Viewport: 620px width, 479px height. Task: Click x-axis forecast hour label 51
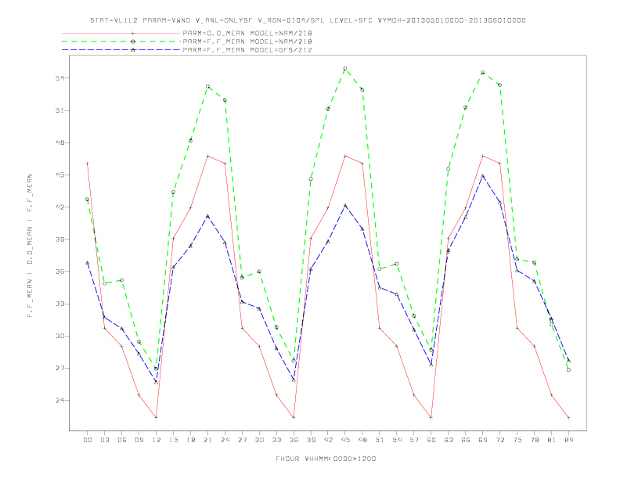[x=380, y=440]
